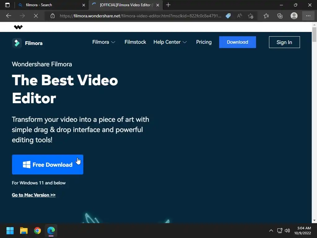
Task: Open Windows Start menu
Action: coord(10,231)
